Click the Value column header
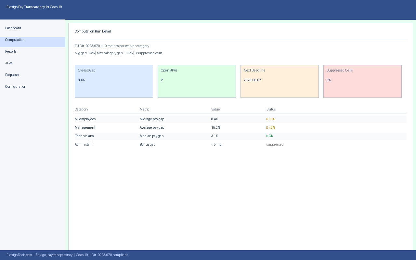Screen dimensions: 416x260 click(x=215, y=110)
